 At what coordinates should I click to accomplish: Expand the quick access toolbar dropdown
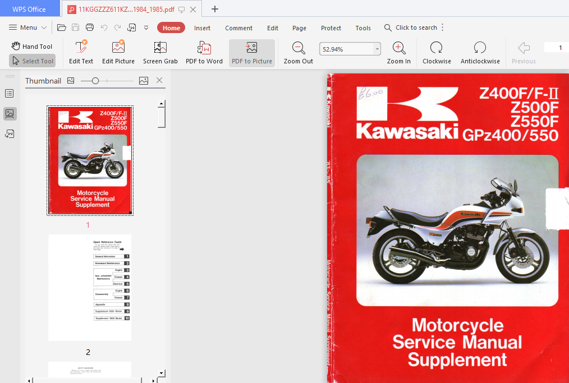click(146, 27)
